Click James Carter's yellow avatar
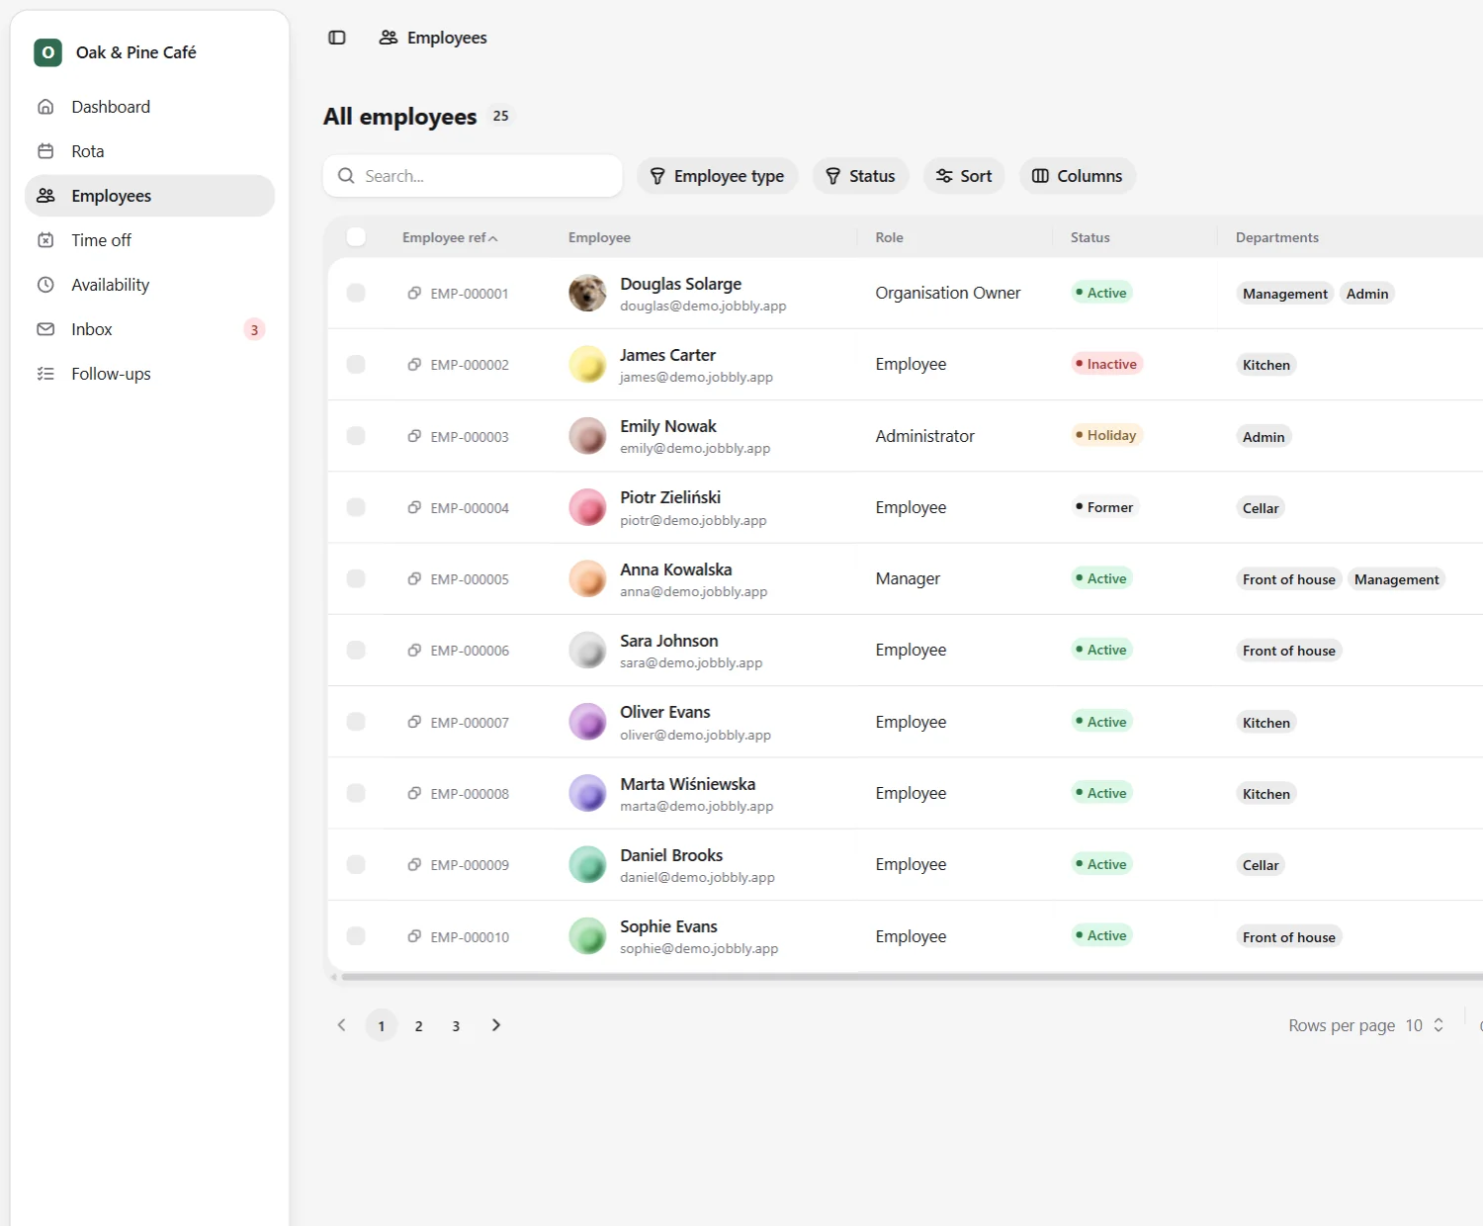Viewport: 1483px width, 1226px height. [587, 364]
